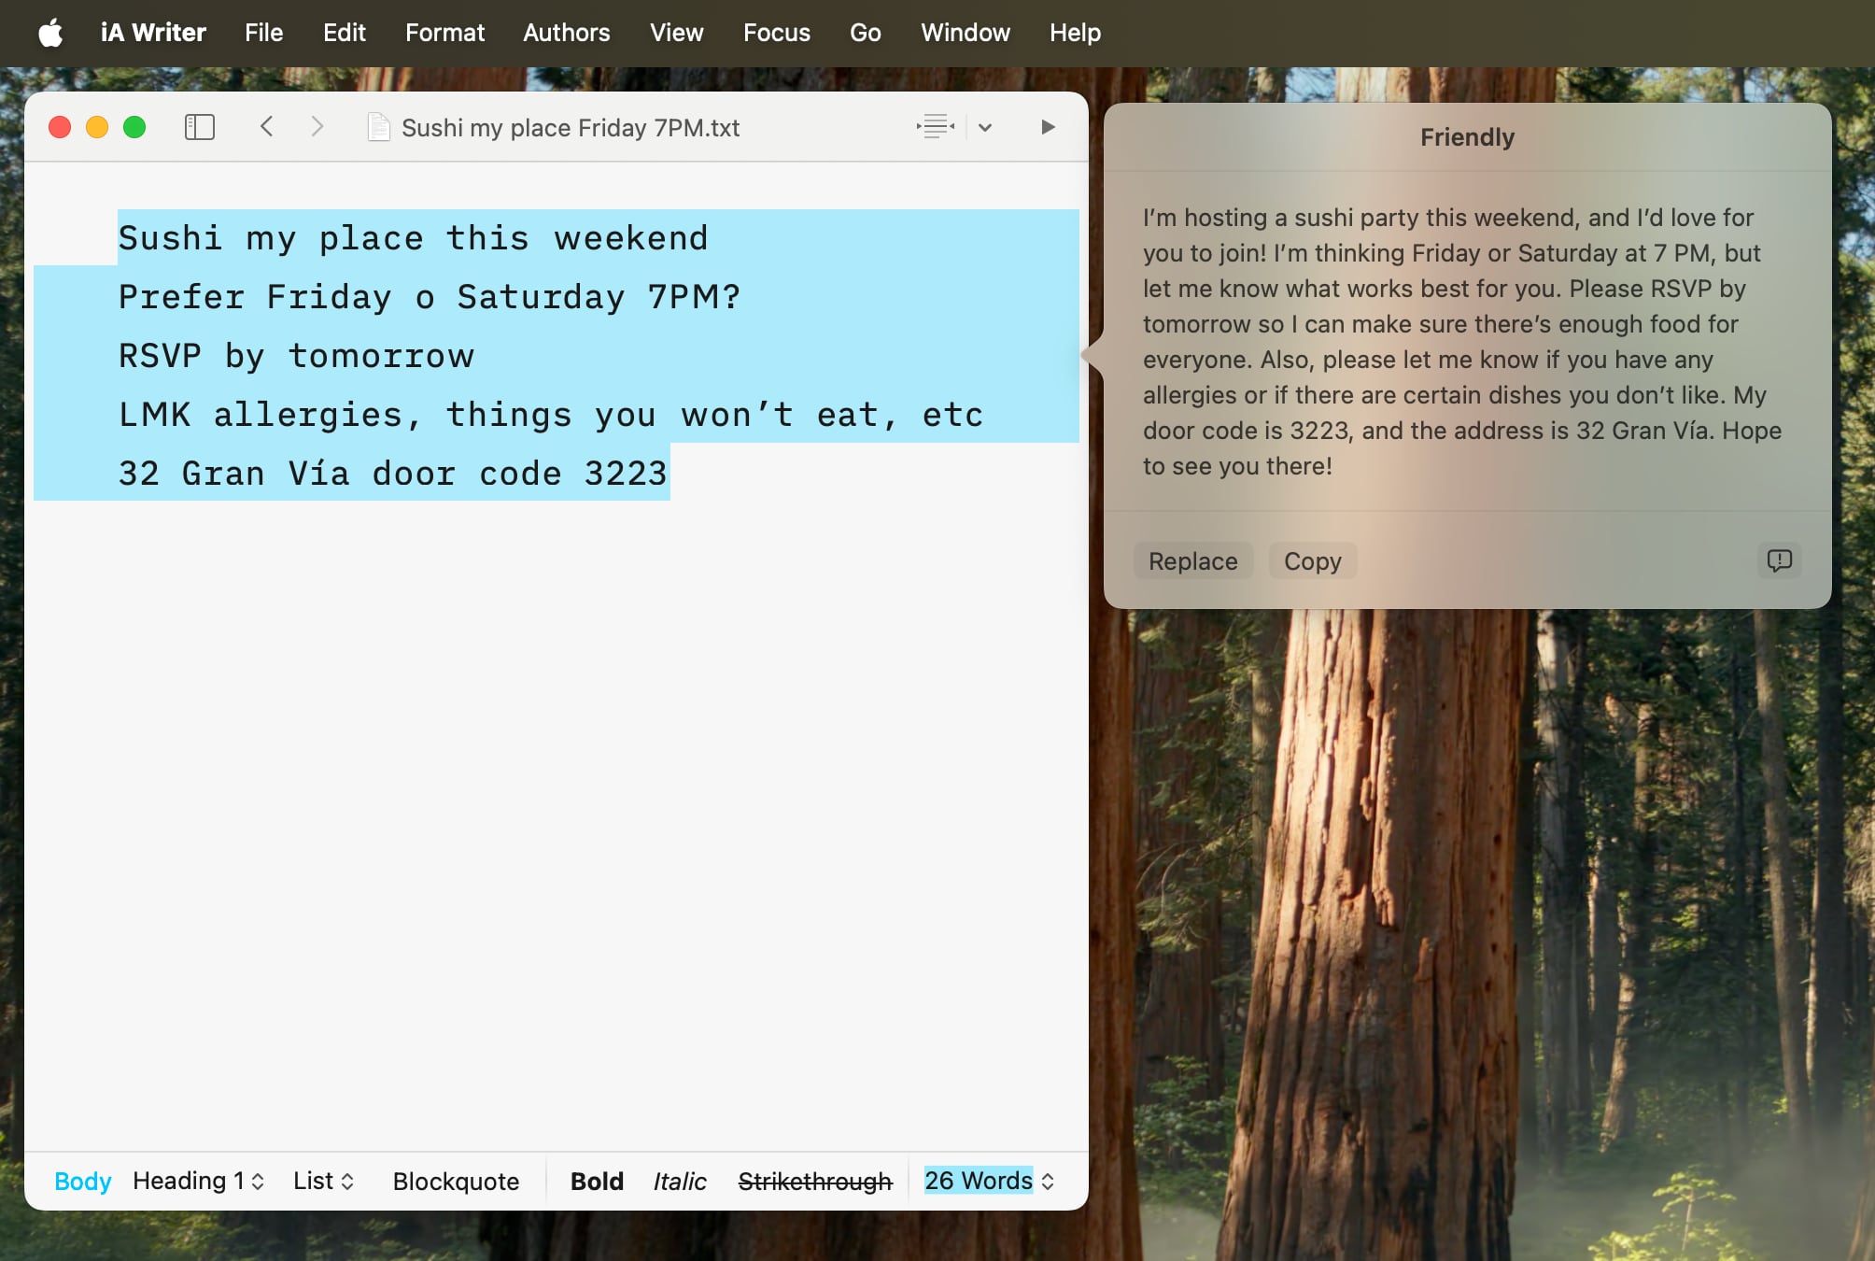
Task: Click the word count options icon
Action: (1050, 1181)
